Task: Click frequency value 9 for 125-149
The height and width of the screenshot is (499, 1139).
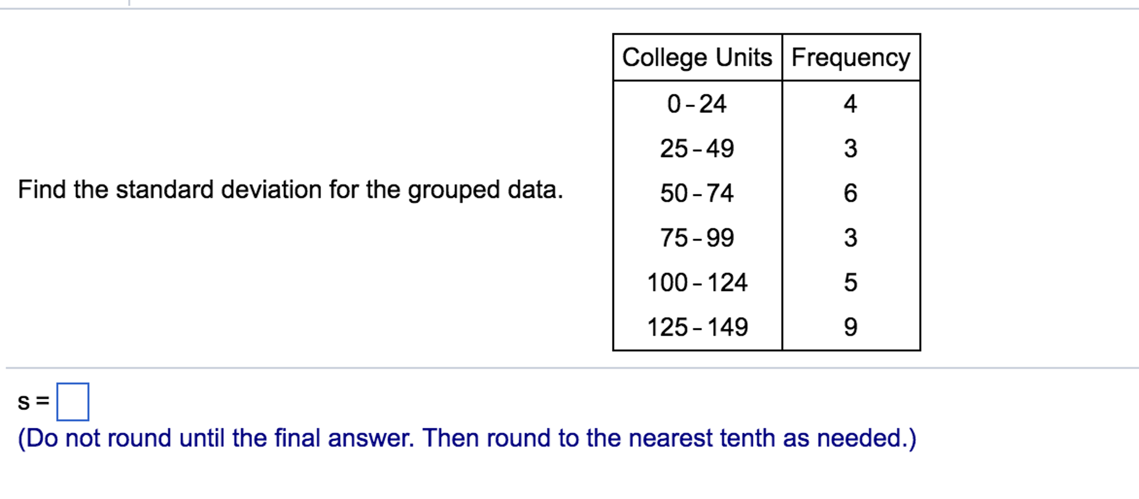Action: 850,327
